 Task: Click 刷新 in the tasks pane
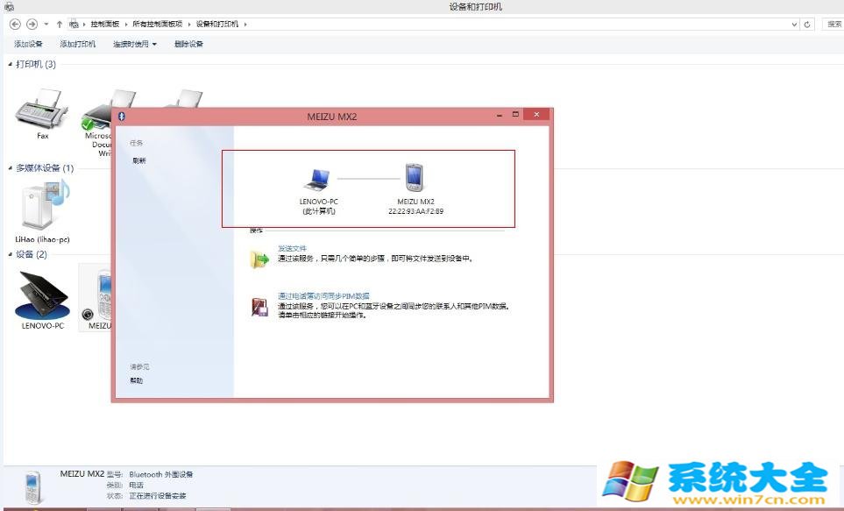click(139, 160)
